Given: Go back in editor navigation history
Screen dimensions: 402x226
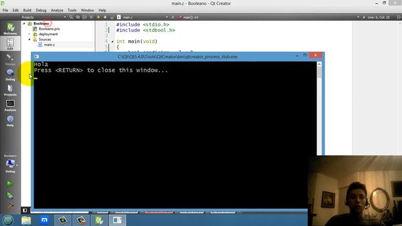Looking at the screenshot, I should pyautogui.click(x=99, y=17).
